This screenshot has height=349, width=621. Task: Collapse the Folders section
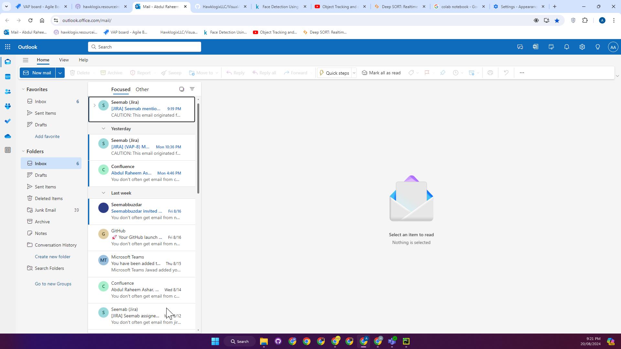click(23, 152)
